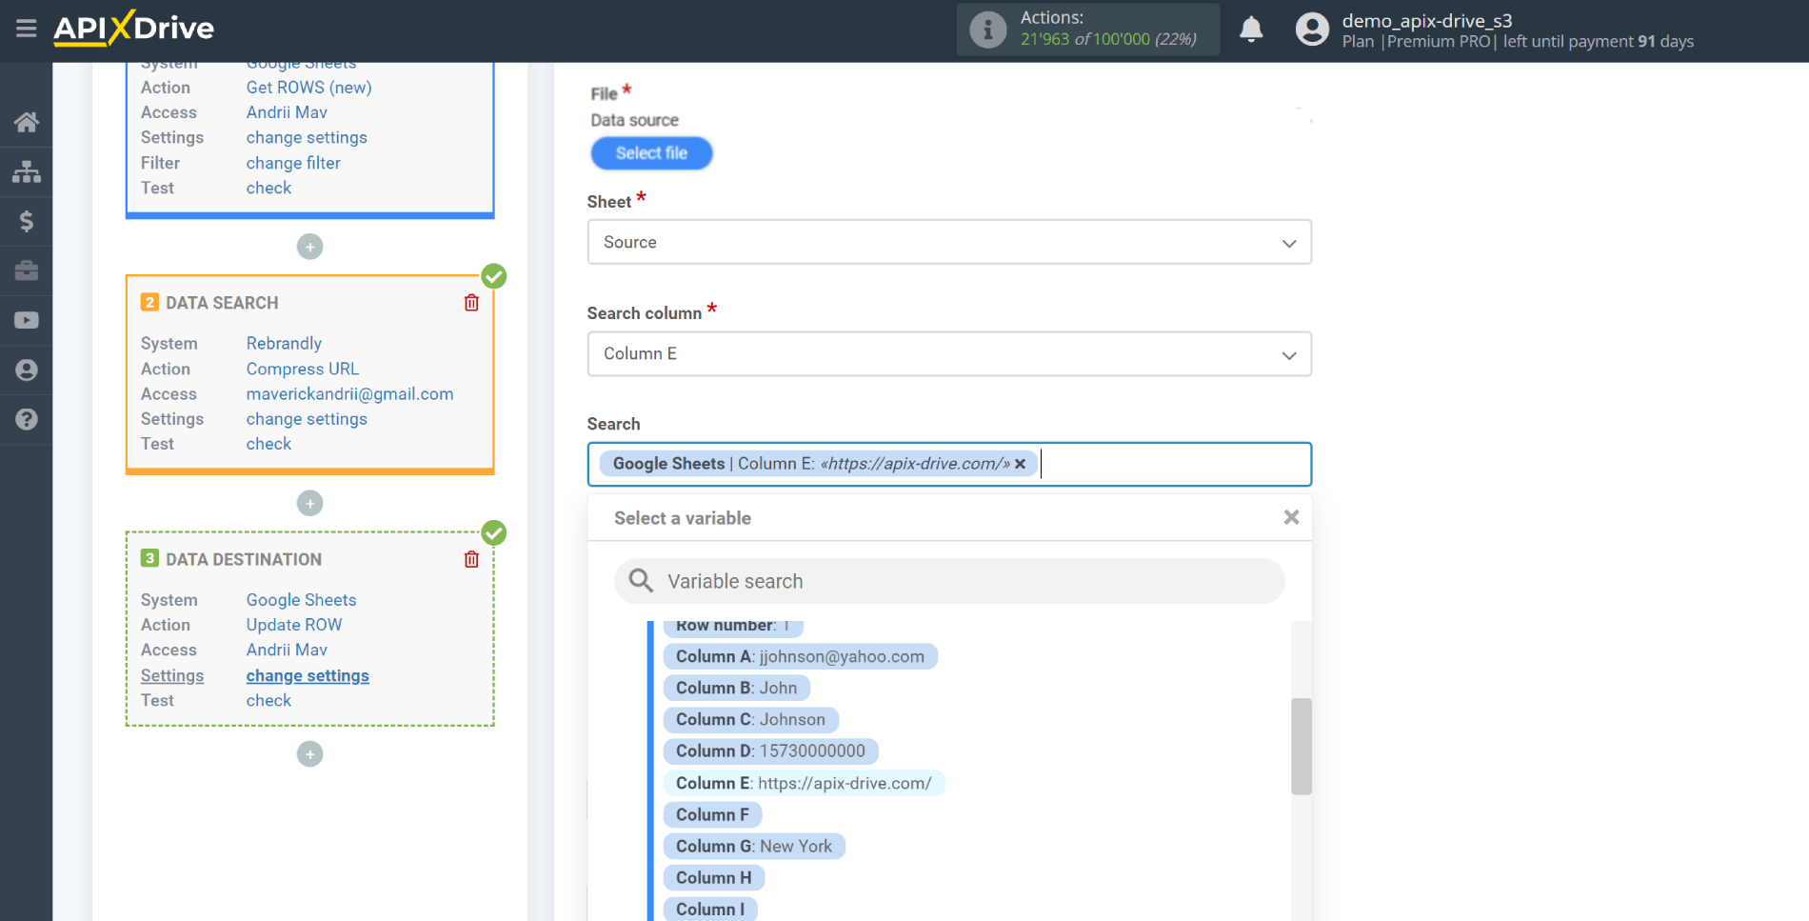Click the user avatar icon
Screen dimensions: 1809x921
(1312, 30)
